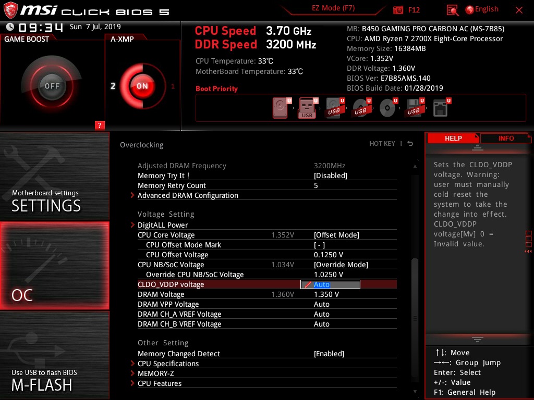Viewport: 534px width, 400px height.
Task: Click the clock icon beside the time
Action: tap(10, 27)
